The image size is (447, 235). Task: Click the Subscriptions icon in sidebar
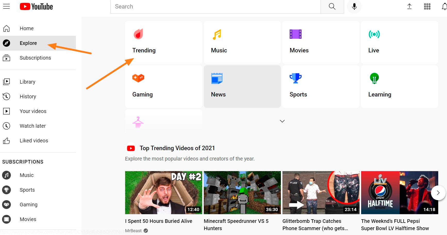point(6,58)
